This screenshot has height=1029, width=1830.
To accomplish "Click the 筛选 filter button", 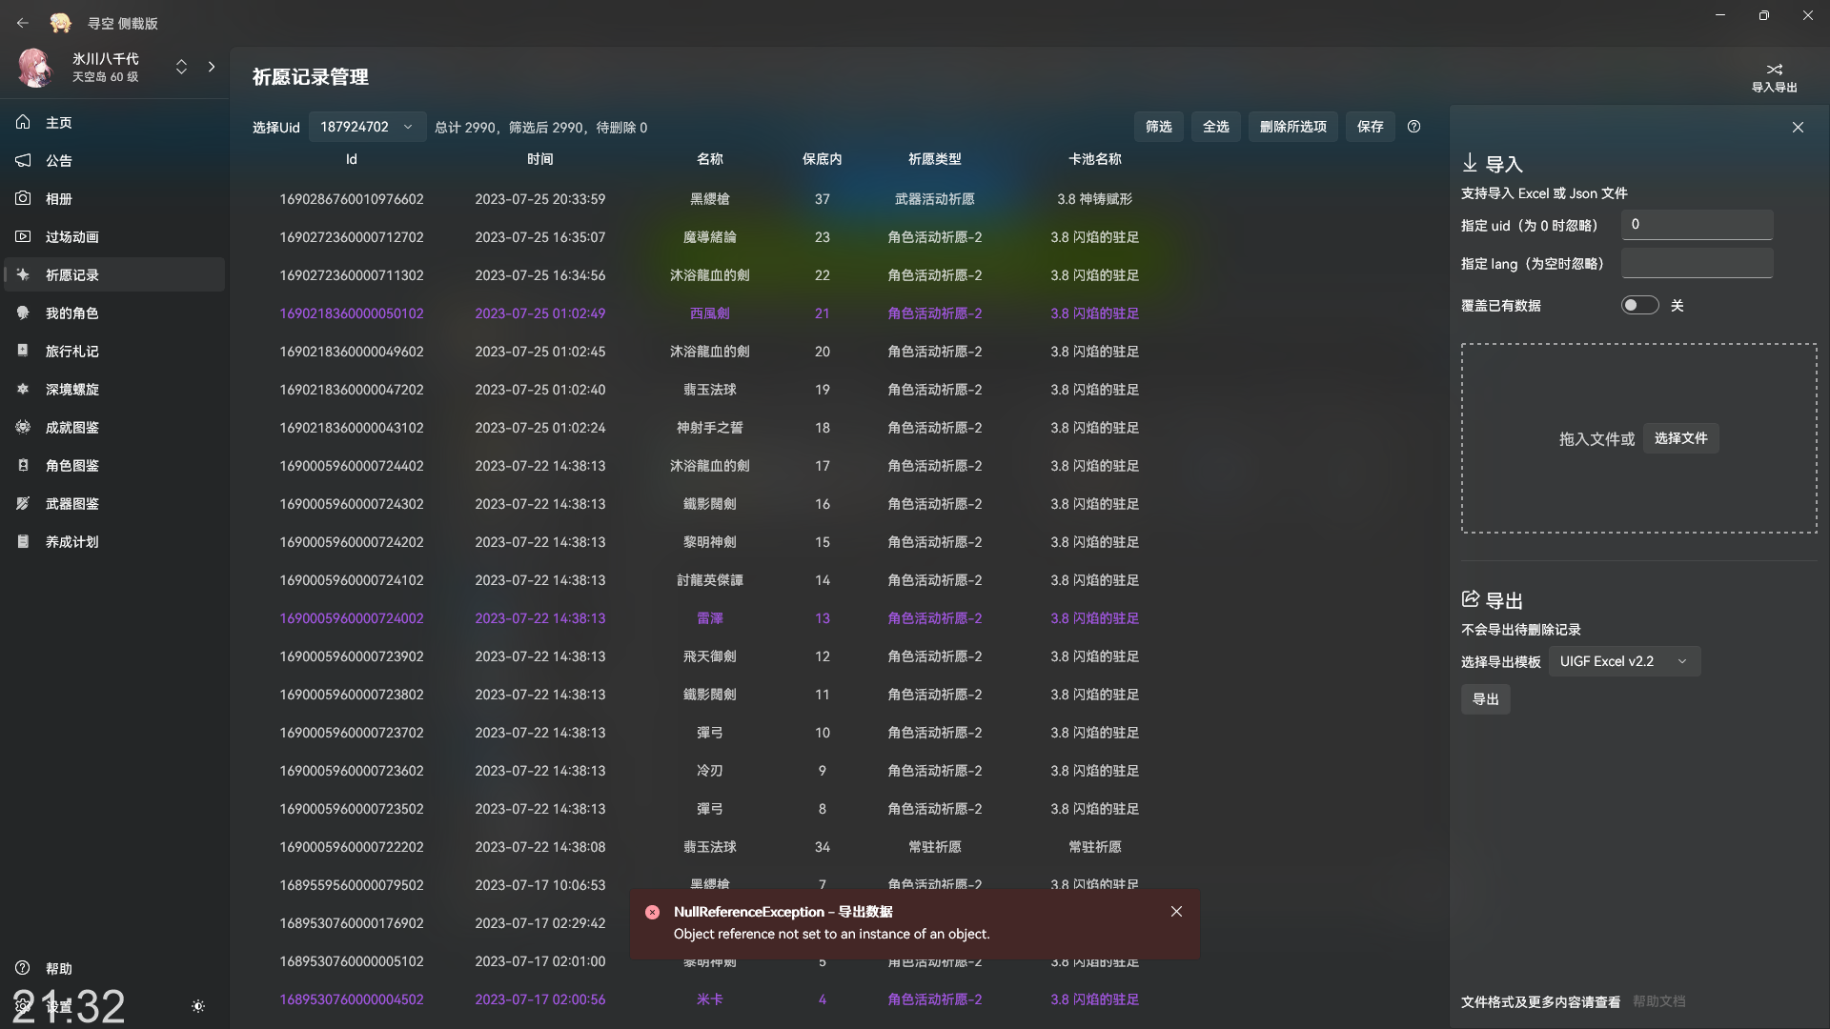I will pos(1158,126).
